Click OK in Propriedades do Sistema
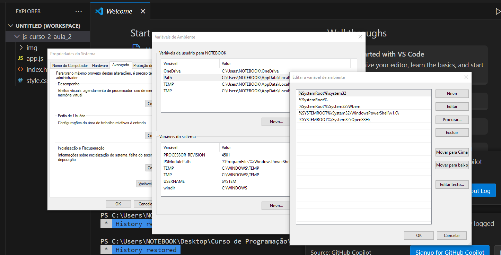 pyautogui.click(x=118, y=204)
